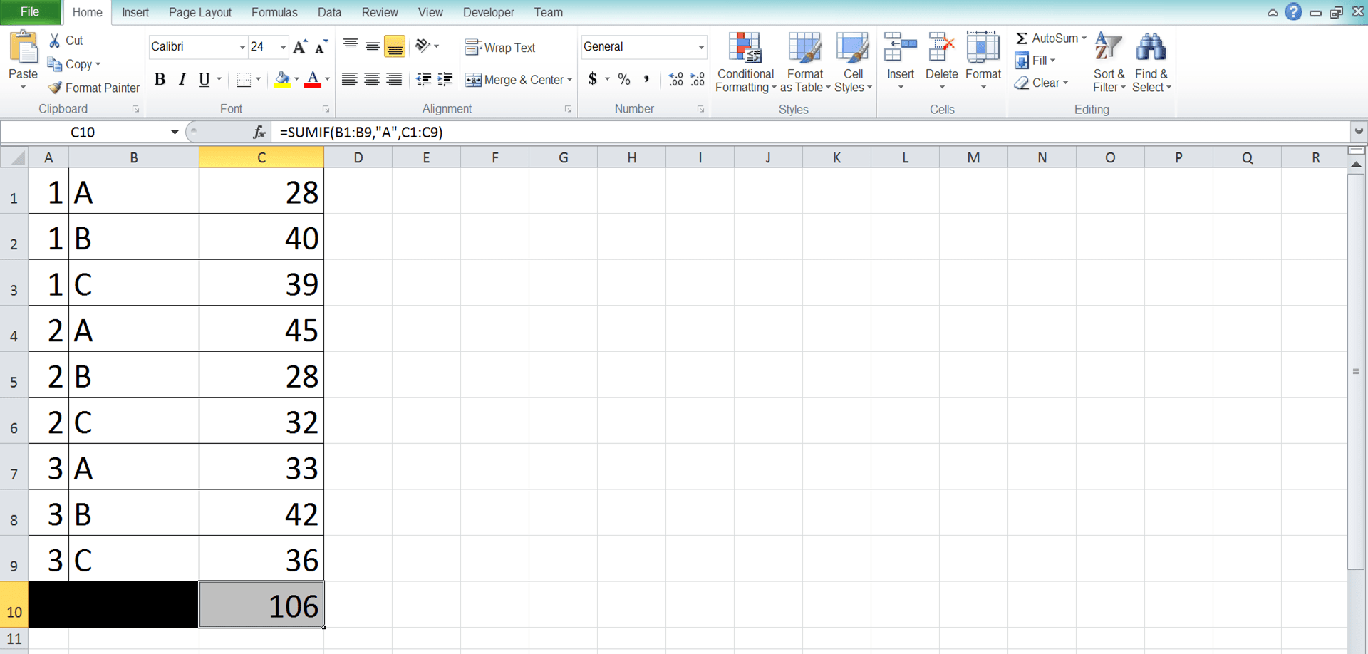Switch to the Insert tab

click(135, 13)
